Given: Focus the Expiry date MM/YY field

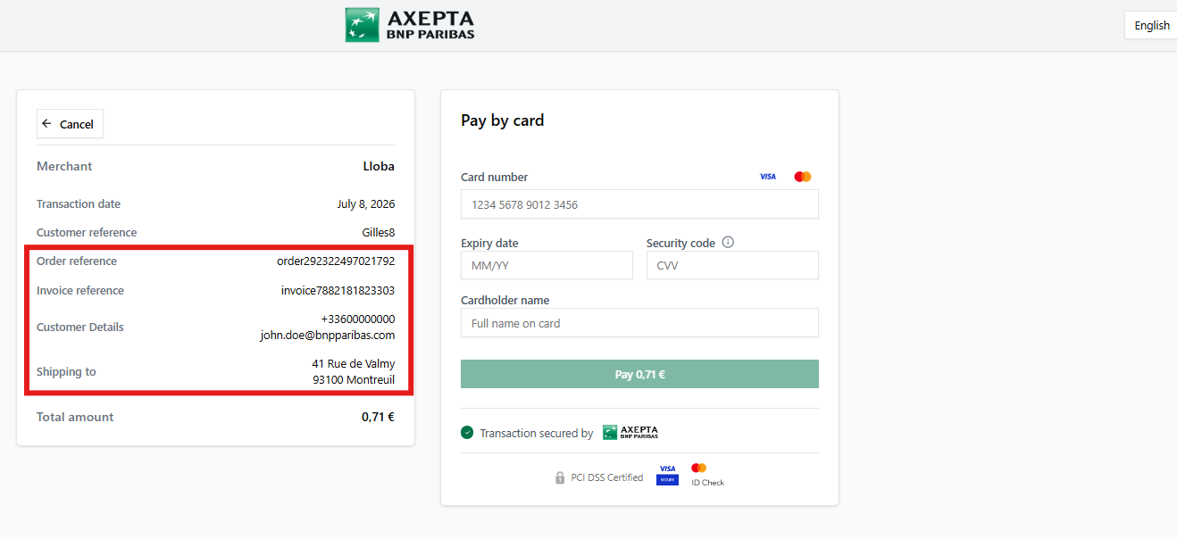Looking at the screenshot, I should (547, 265).
